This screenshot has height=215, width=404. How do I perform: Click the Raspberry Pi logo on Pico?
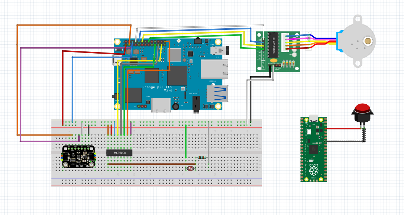click(314, 170)
